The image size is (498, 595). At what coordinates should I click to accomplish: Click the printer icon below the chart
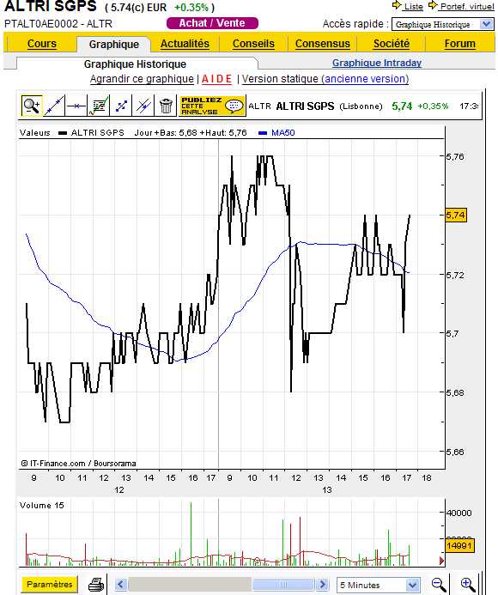click(96, 585)
